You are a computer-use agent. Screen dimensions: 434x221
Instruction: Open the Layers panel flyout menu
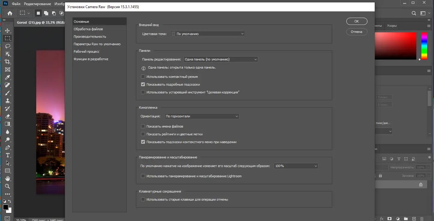click(x=429, y=149)
